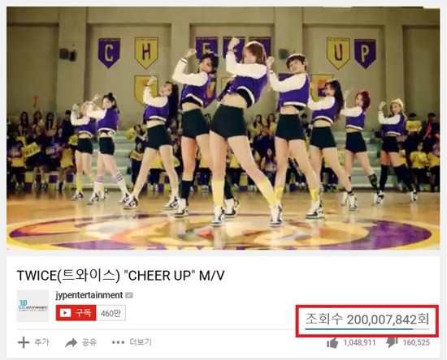Click the 160,525 dislikes count
Image resolution: width=447 pixels, height=360 pixels.
click(416, 342)
